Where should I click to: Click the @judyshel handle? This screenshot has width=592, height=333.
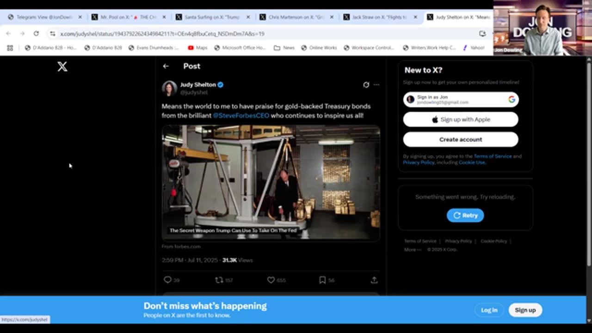(194, 92)
